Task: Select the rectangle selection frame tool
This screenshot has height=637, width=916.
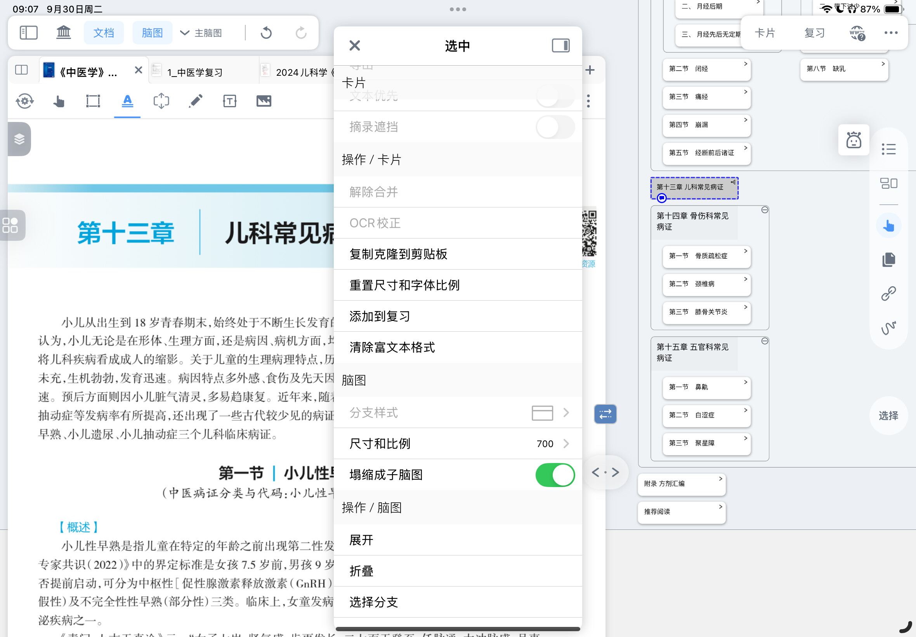Action: pos(93,101)
